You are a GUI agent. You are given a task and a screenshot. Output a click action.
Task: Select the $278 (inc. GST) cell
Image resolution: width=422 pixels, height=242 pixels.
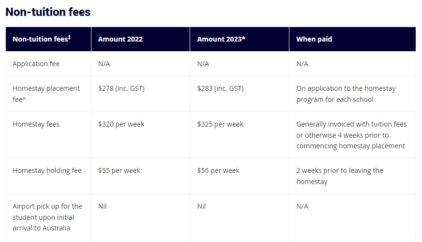(121, 88)
